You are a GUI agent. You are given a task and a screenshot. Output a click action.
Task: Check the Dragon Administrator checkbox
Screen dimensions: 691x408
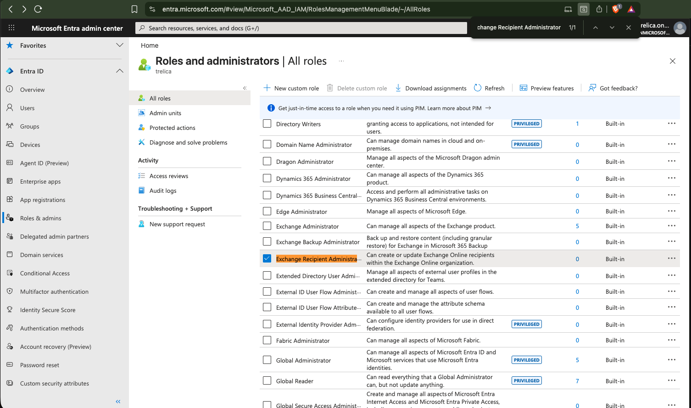coord(267,161)
